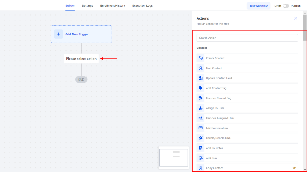Viewport: 307px width, 172px height.
Task: Click the Enable/Disable DND bell icon
Action: (x=201, y=138)
